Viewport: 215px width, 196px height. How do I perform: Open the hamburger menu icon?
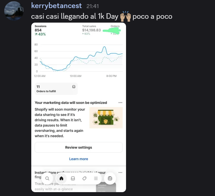pos(96,178)
